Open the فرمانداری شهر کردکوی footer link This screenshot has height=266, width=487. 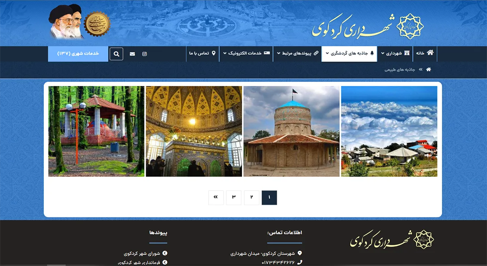point(140,263)
